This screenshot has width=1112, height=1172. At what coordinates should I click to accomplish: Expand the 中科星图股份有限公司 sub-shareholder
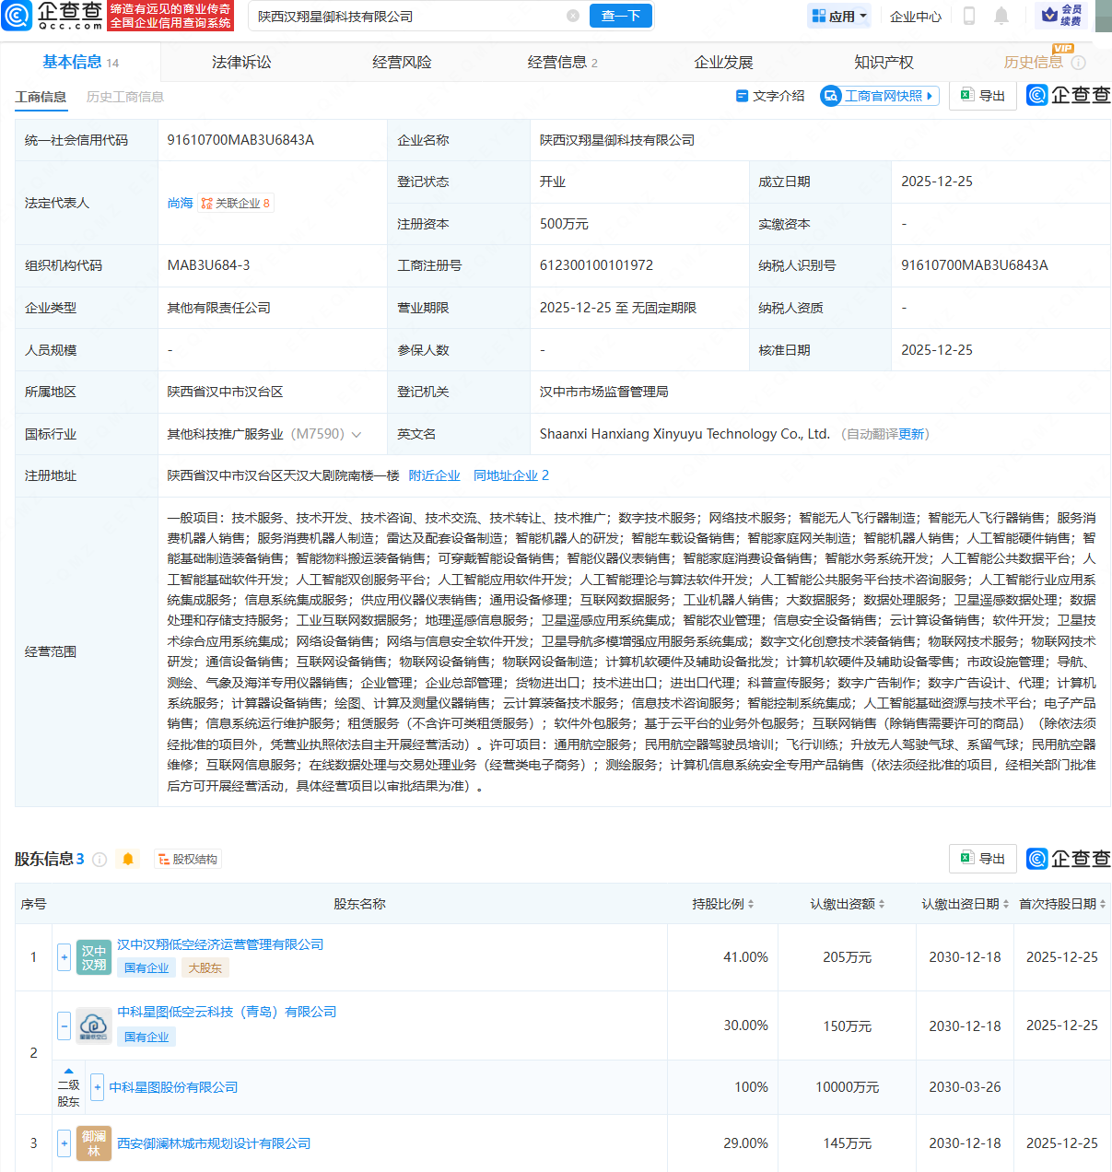click(98, 1087)
